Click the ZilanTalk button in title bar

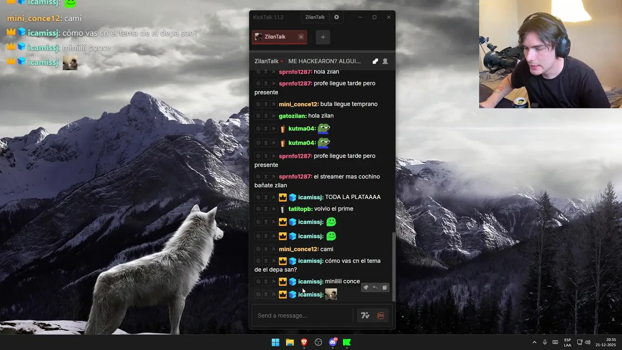315,17
